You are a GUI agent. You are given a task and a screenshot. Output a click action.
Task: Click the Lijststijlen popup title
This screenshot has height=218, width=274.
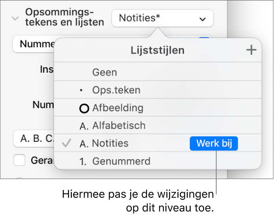pos(158,50)
